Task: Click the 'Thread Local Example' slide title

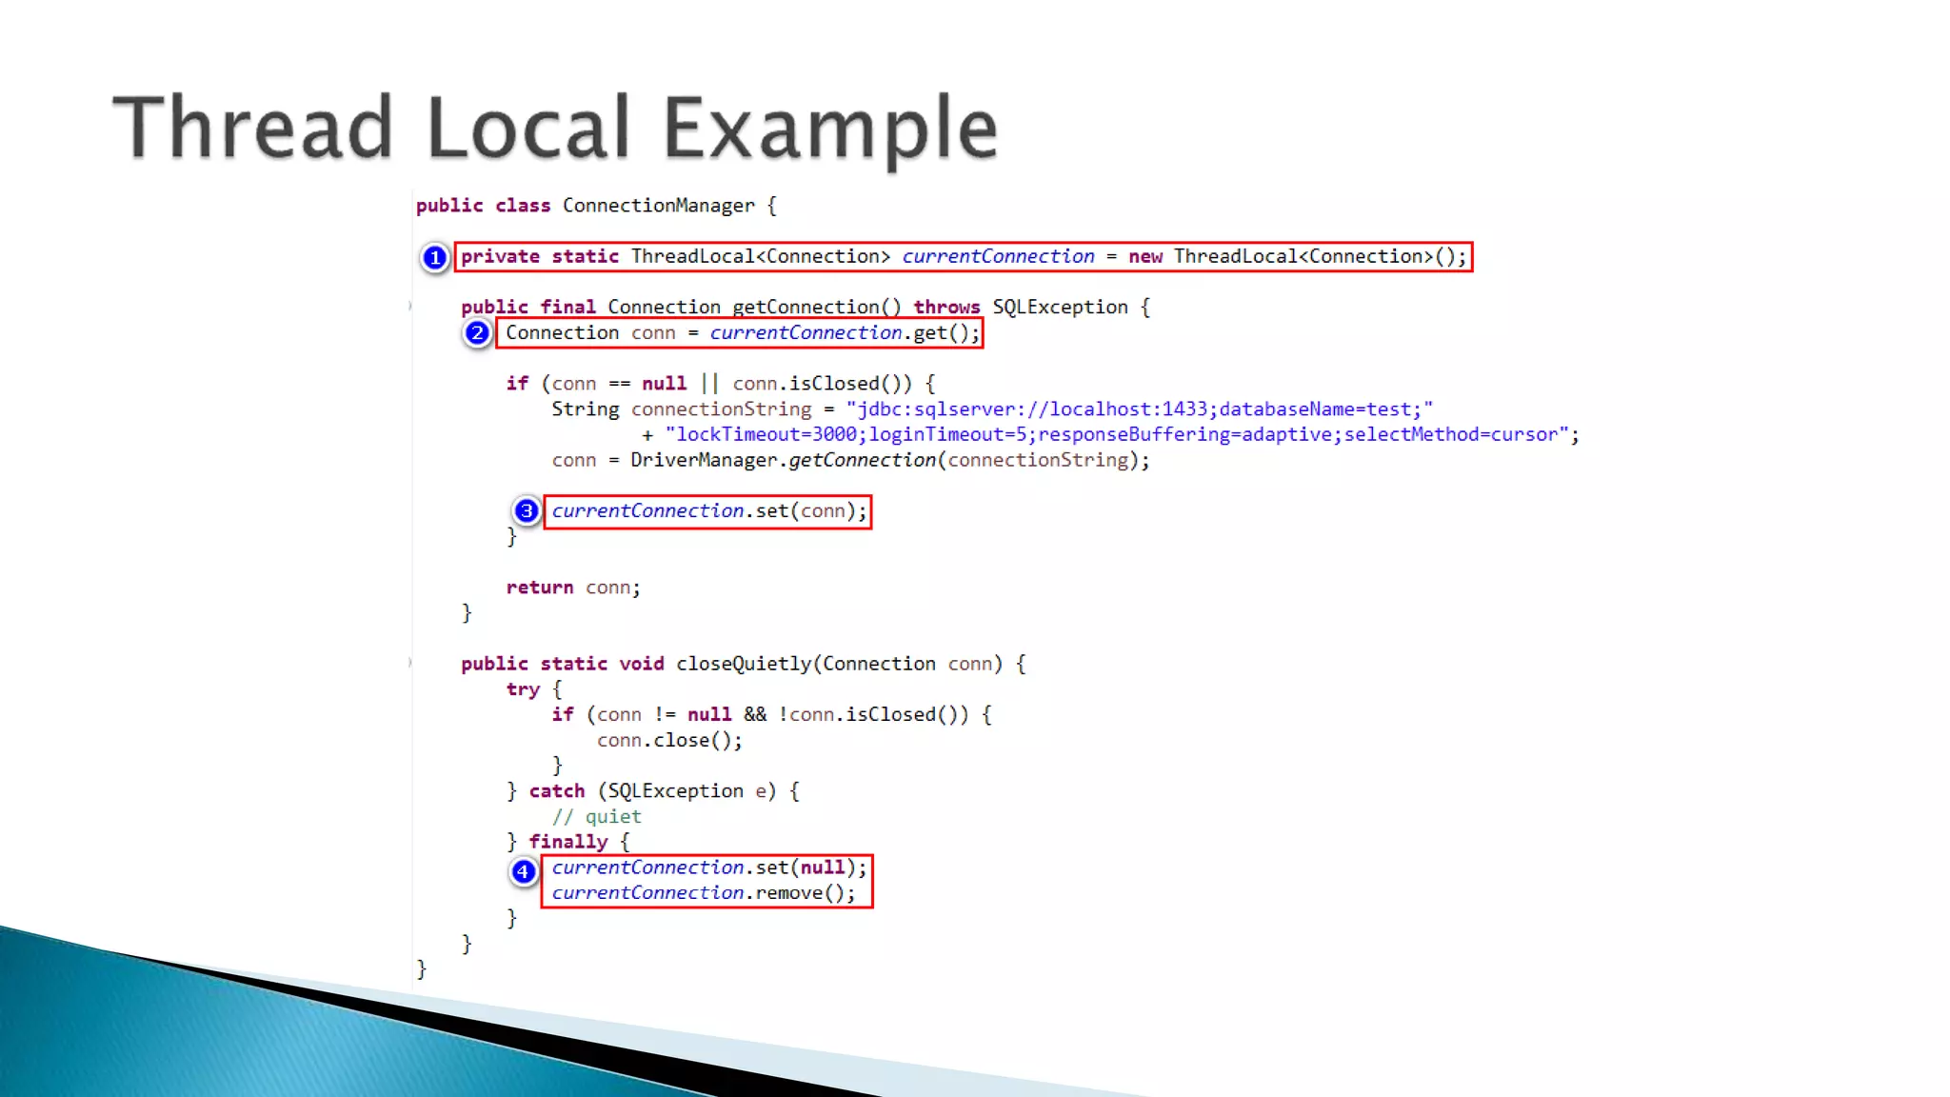Action: (x=555, y=127)
